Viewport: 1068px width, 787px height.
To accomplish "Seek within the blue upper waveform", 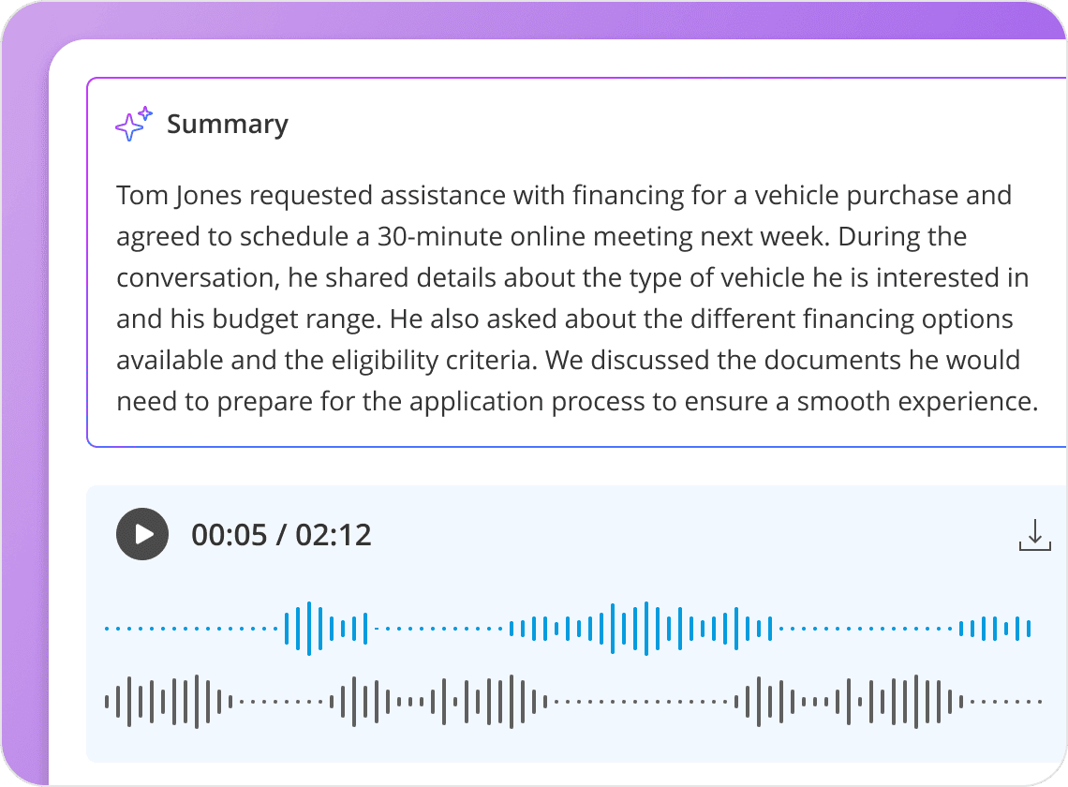I will point(568,629).
